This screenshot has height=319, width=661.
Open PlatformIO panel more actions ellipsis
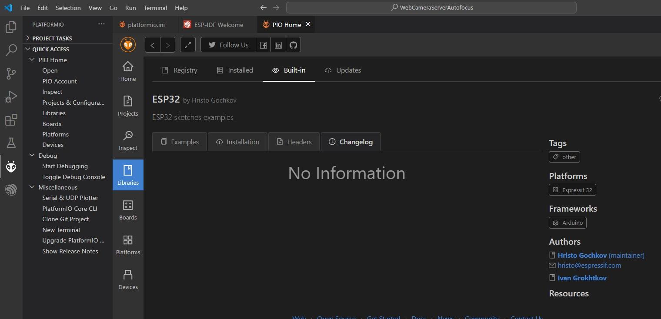101,24
